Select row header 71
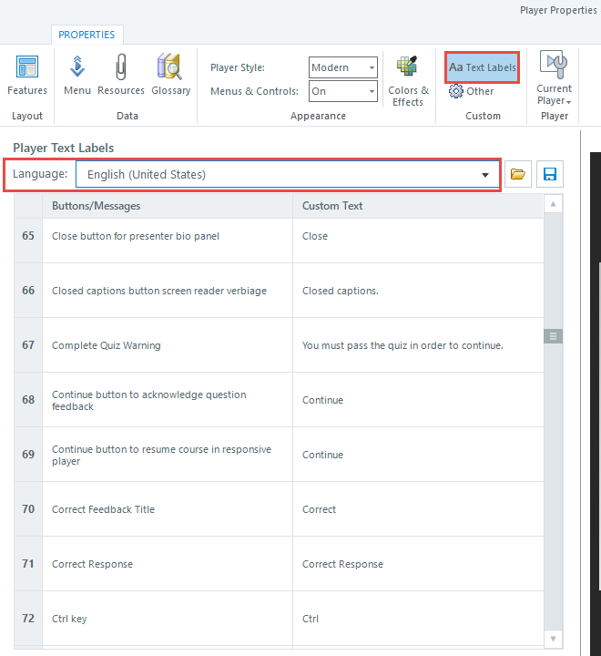 pos(28,564)
